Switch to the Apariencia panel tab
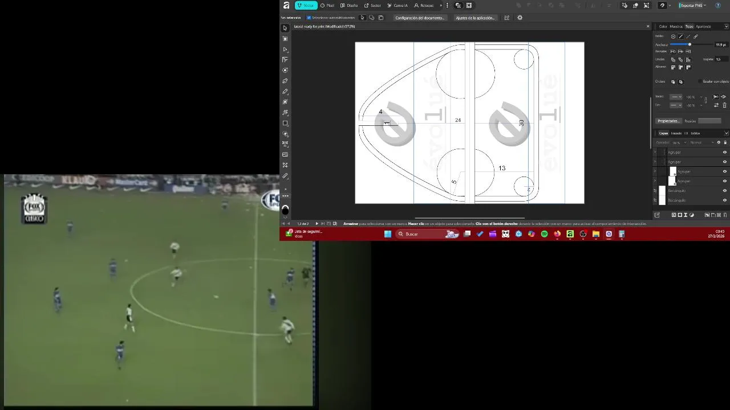The height and width of the screenshot is (410, 730). click(x=703, y=26)
